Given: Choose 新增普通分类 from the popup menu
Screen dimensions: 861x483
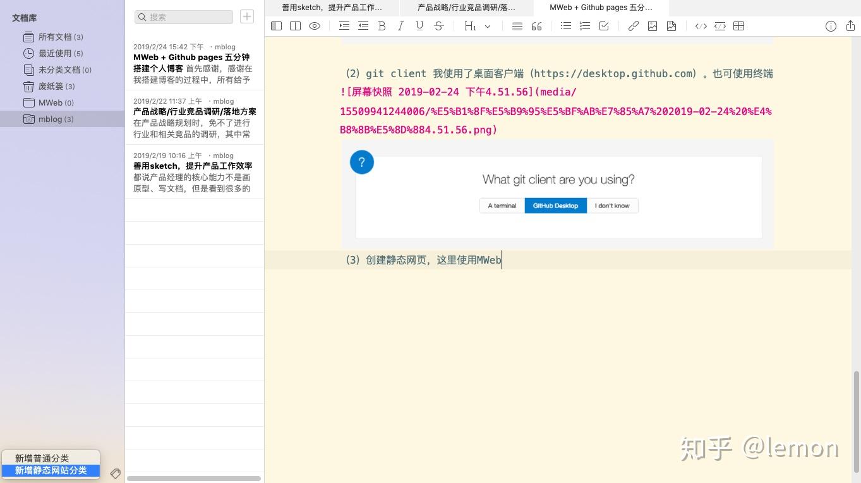Looking at the screenshot, I should (51, 458).
